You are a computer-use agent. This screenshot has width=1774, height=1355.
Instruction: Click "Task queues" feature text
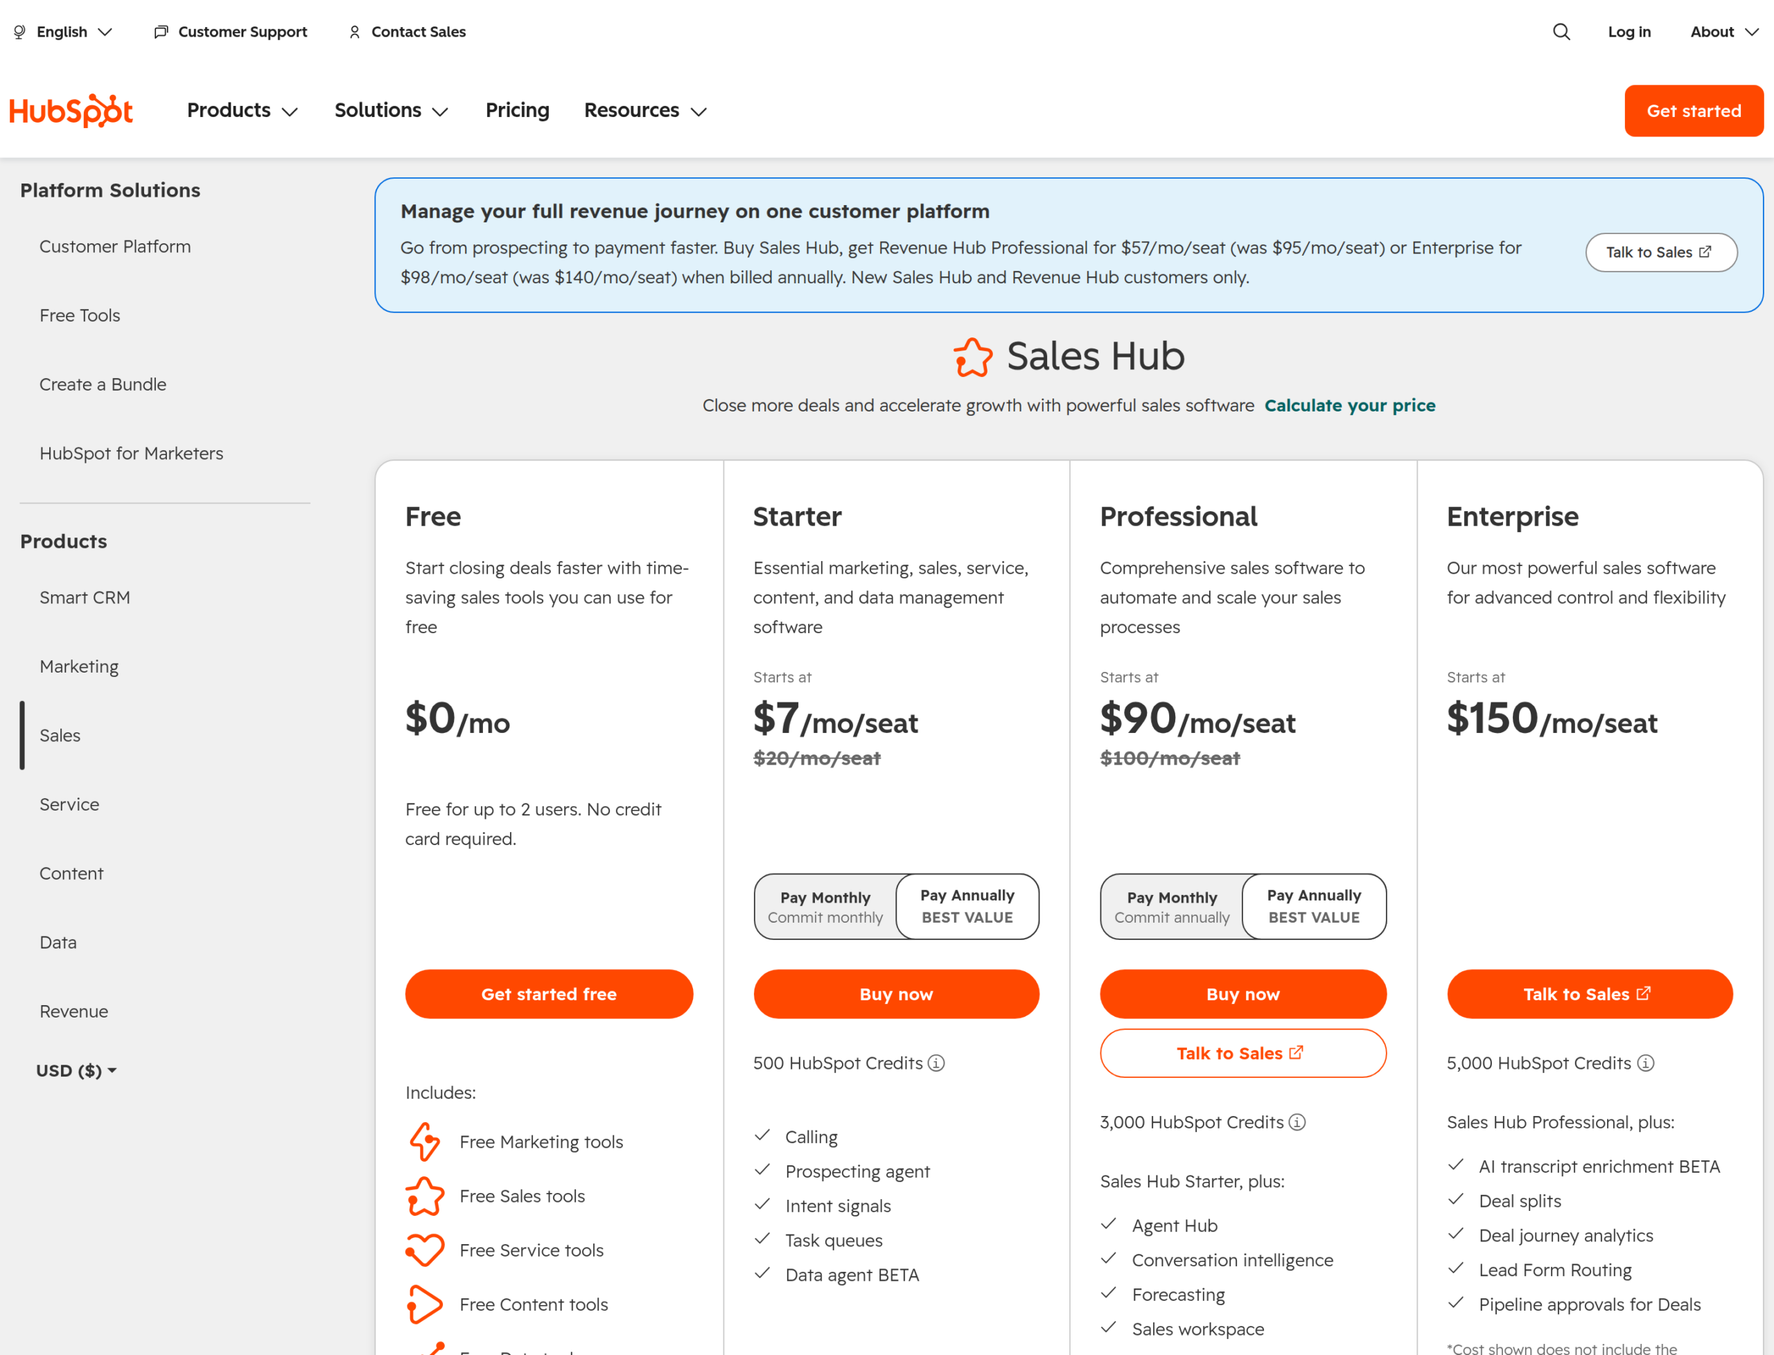click(x=834, y=1241)
